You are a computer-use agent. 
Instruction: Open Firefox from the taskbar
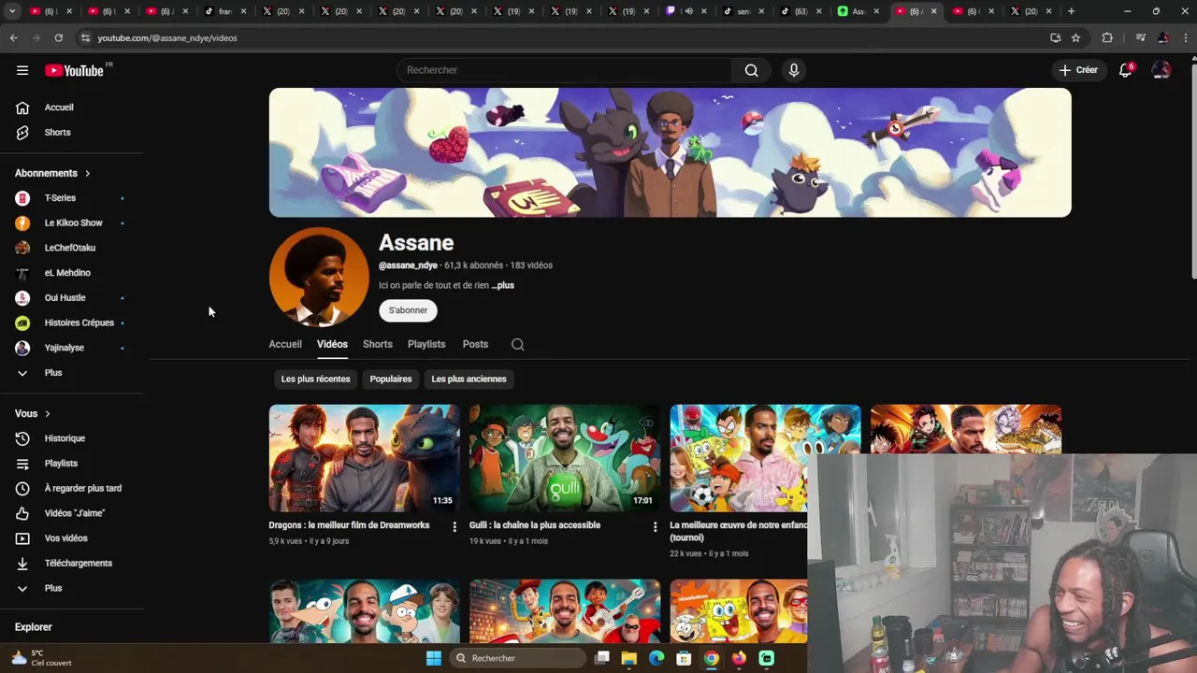(739, 658)
